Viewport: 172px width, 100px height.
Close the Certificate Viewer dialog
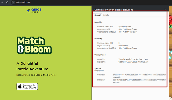pos(165,10)
